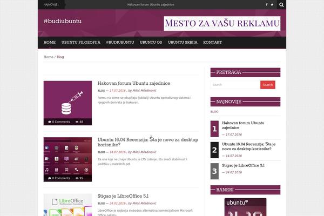Open the Ubuntu desktop screenshot thumbnail
The width and height of the screenshot is (324, 216).
click(67, 159)
